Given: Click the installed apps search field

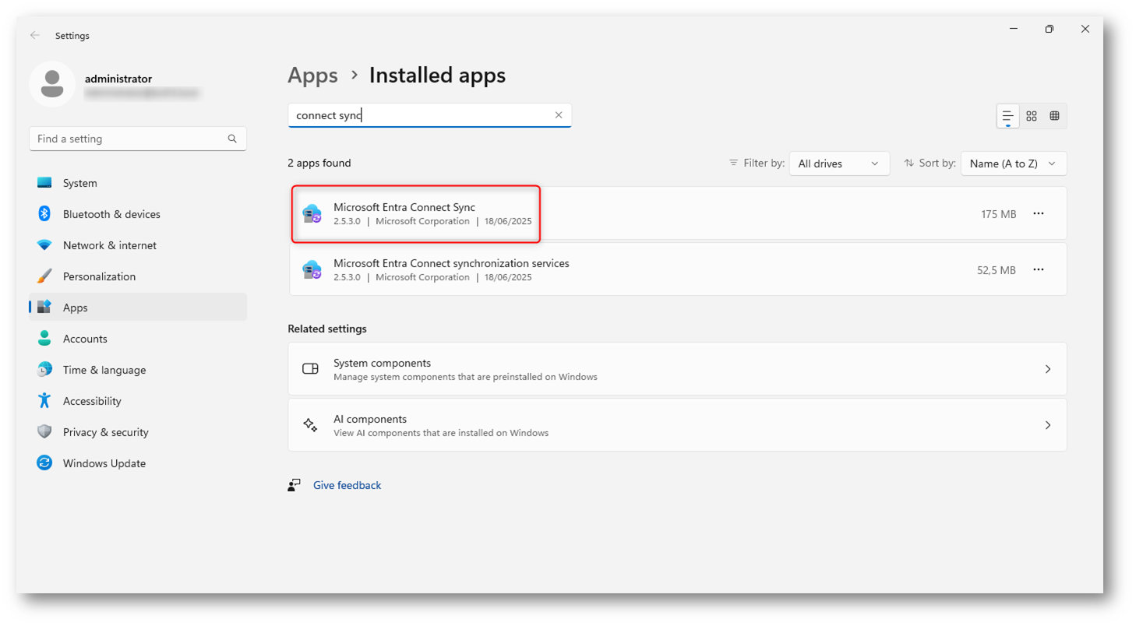Looking at the screenshot, I should 429,115.
